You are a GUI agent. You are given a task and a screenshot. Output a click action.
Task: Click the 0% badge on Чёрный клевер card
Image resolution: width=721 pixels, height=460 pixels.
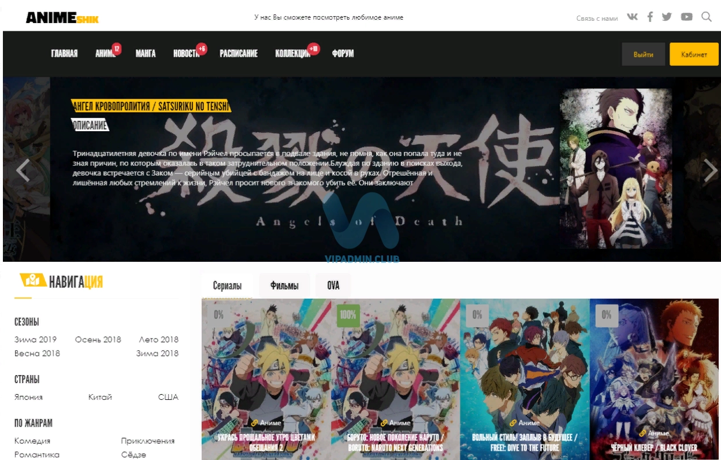click(x=607, y=316)
